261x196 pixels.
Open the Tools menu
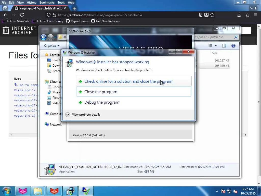(x=61, y=3)
